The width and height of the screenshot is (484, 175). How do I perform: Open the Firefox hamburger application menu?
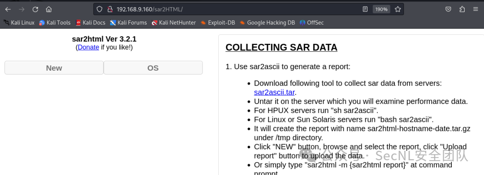pos(475,9)
